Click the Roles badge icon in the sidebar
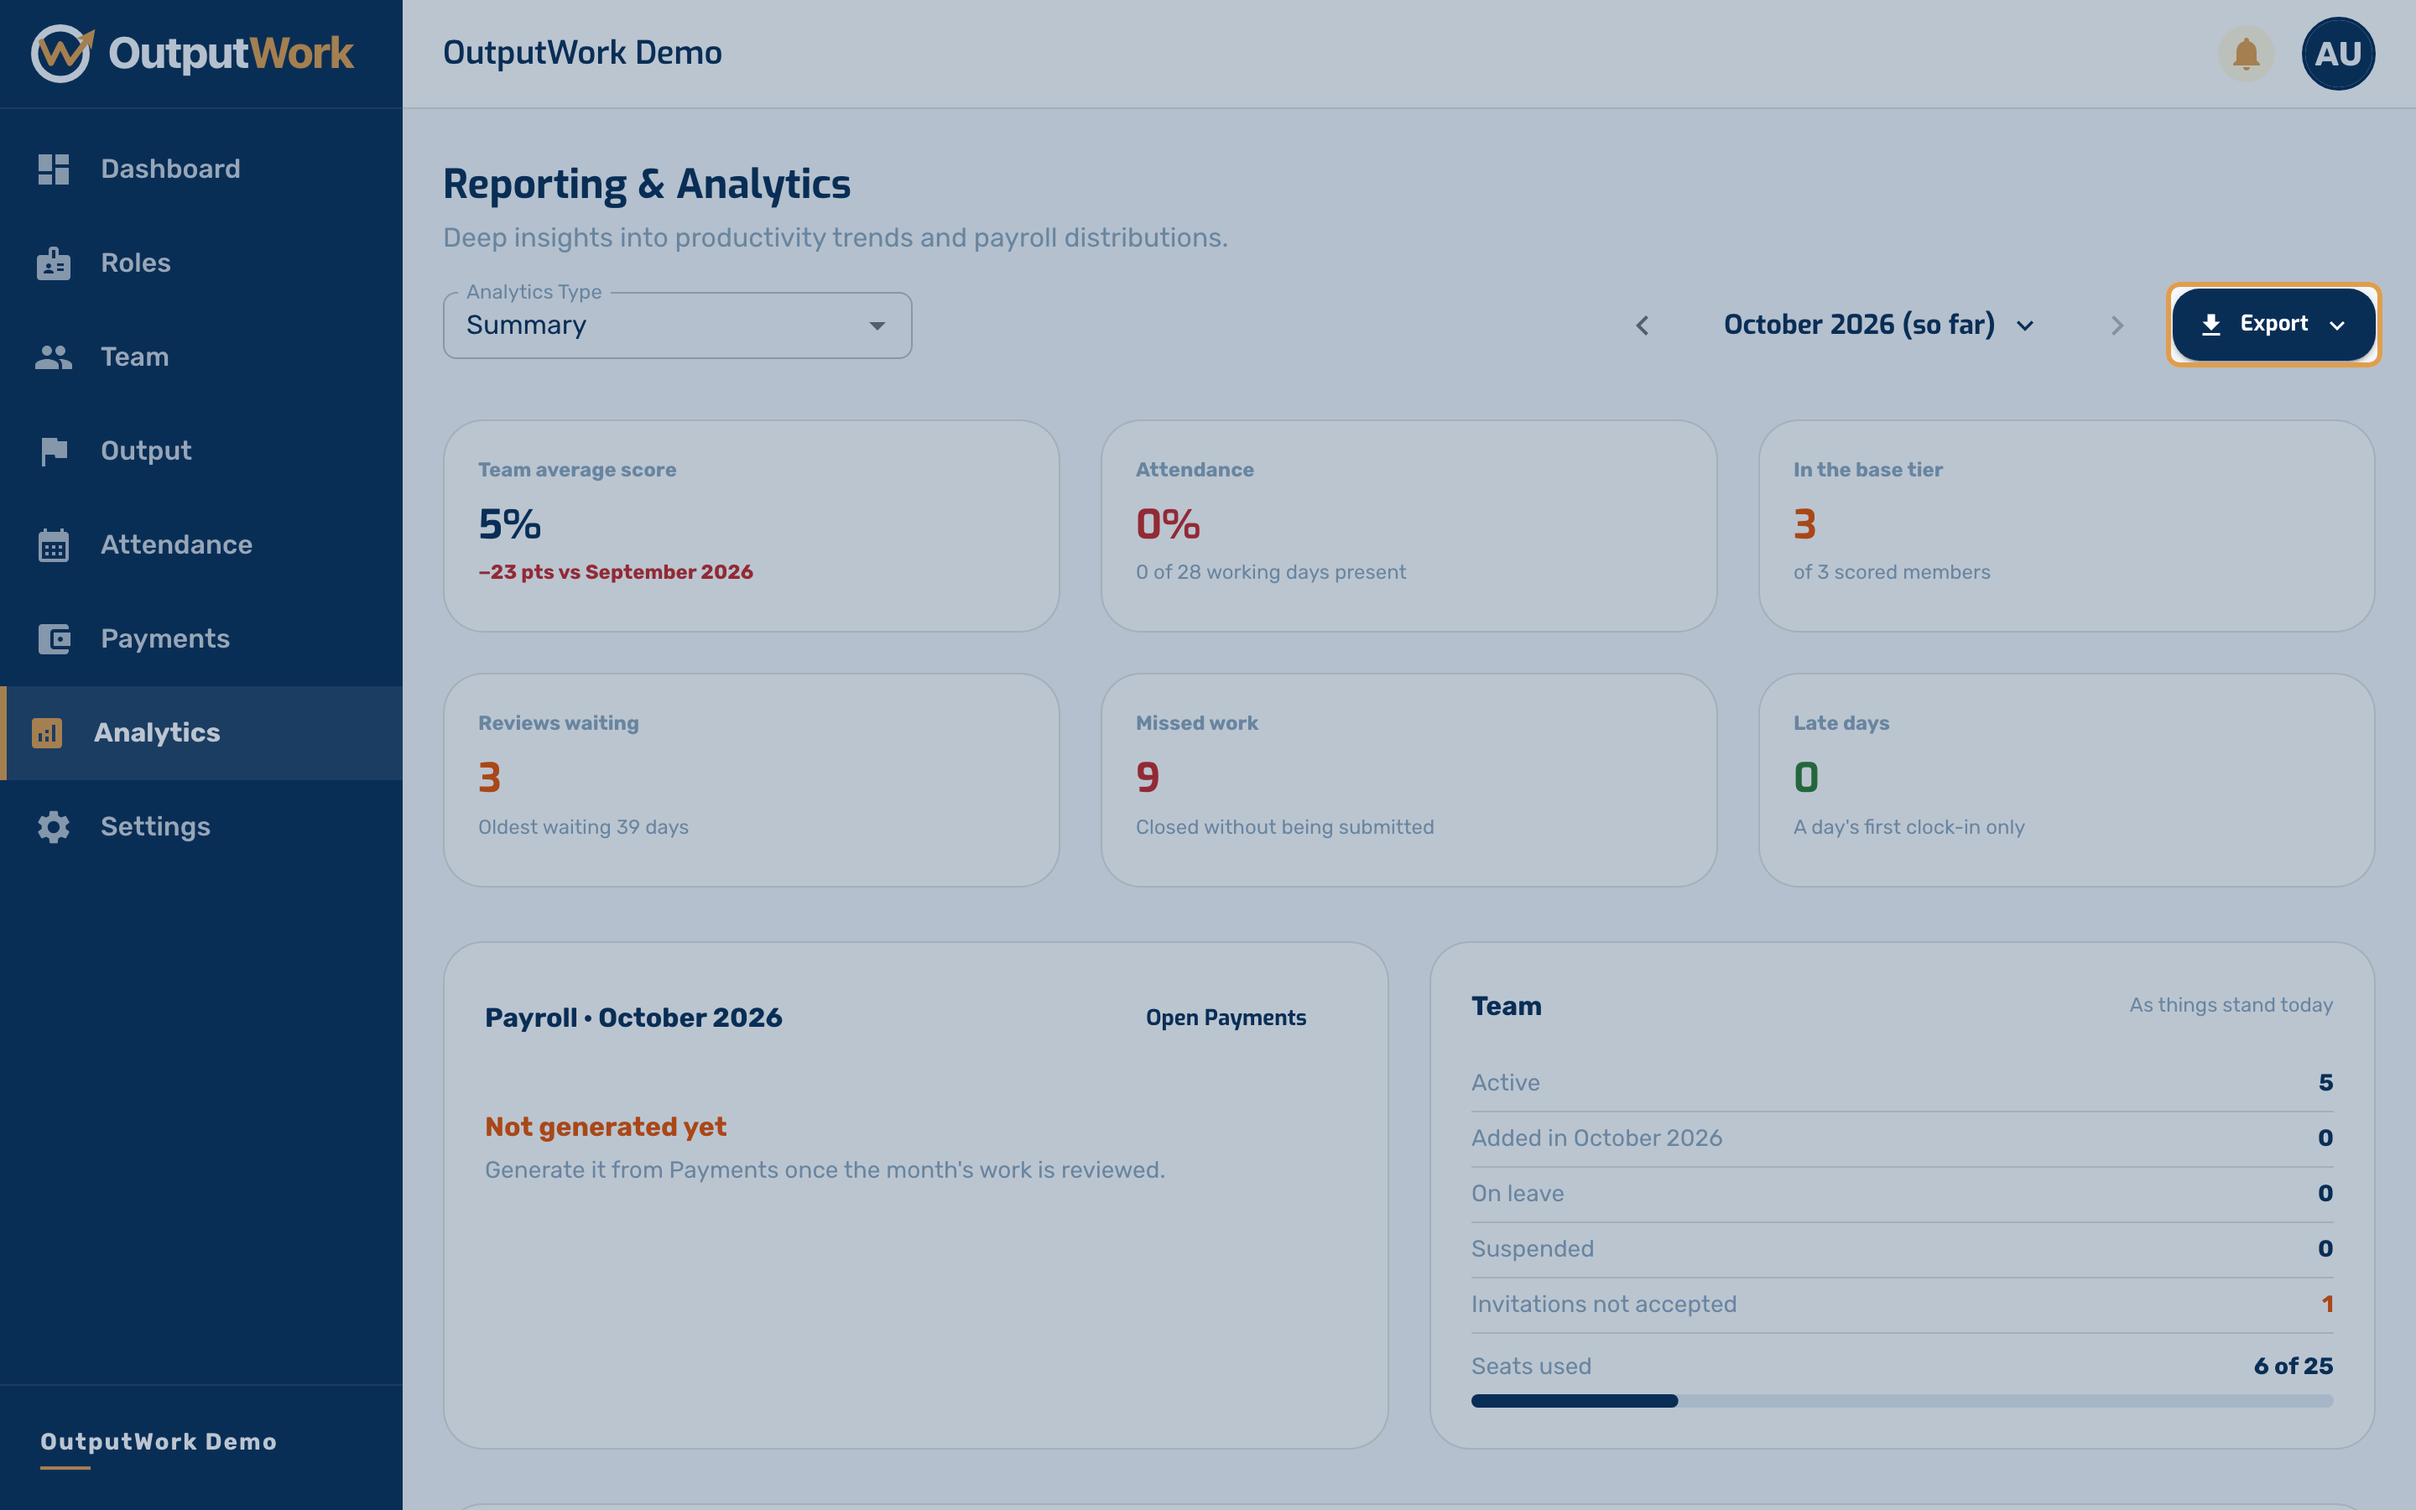The height and width of the screenshot is (1510, 2416). [x=54, y=263]
